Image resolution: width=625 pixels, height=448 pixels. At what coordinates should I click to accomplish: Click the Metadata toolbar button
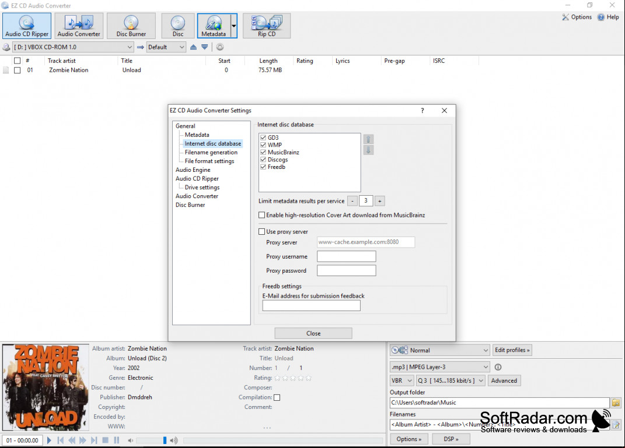coord(214,26)
